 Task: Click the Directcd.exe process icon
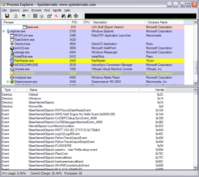(12, 44)
